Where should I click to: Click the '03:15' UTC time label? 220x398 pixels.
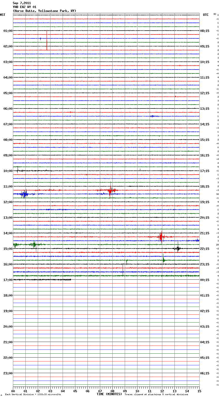coord(205,327)
